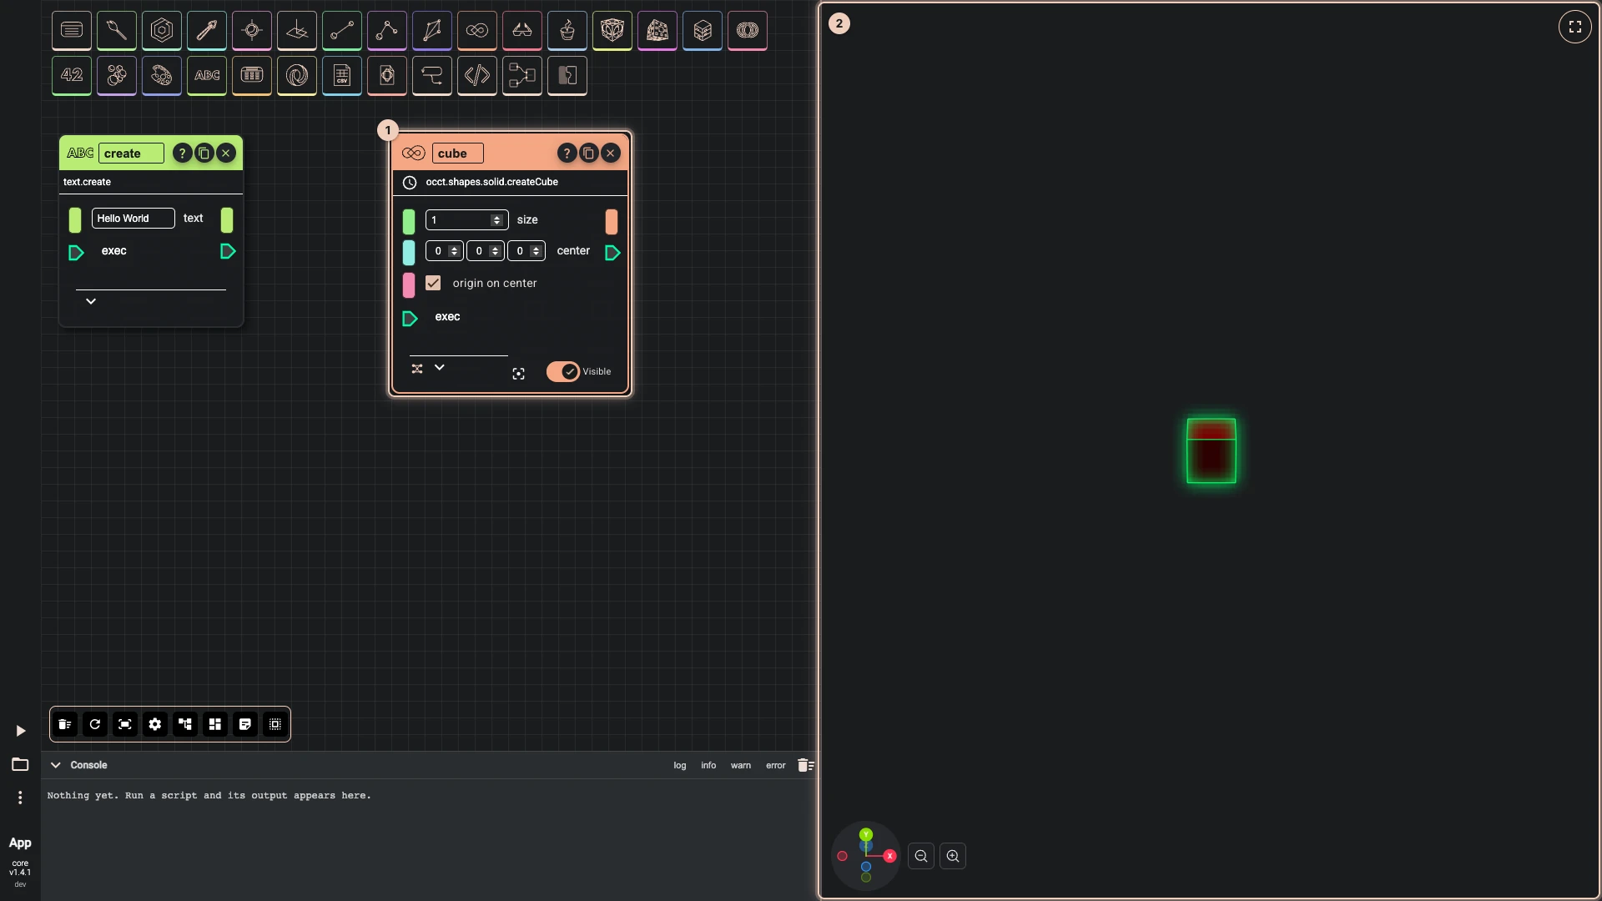Screen dimensions: 1602x901
Task: Click the sticky note icon in bottom toolbar
Action: (x=245, y=724)
